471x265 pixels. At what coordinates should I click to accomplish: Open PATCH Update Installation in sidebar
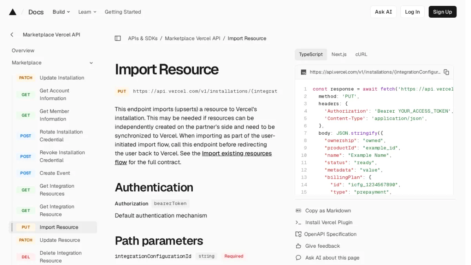pos(53,78)
